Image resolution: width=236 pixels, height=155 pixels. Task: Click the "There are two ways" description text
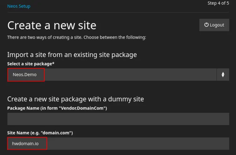pyautogui.click(x=76, y=37)
